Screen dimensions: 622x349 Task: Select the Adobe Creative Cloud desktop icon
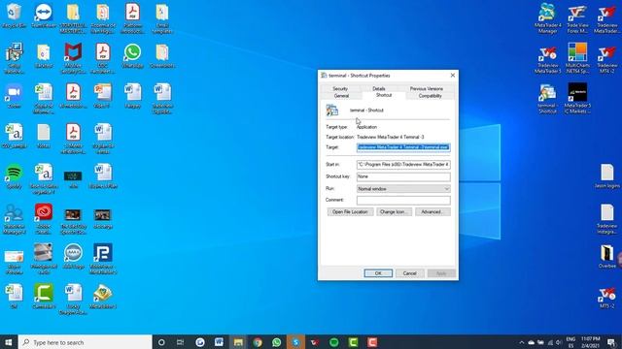tap(43, 219)
